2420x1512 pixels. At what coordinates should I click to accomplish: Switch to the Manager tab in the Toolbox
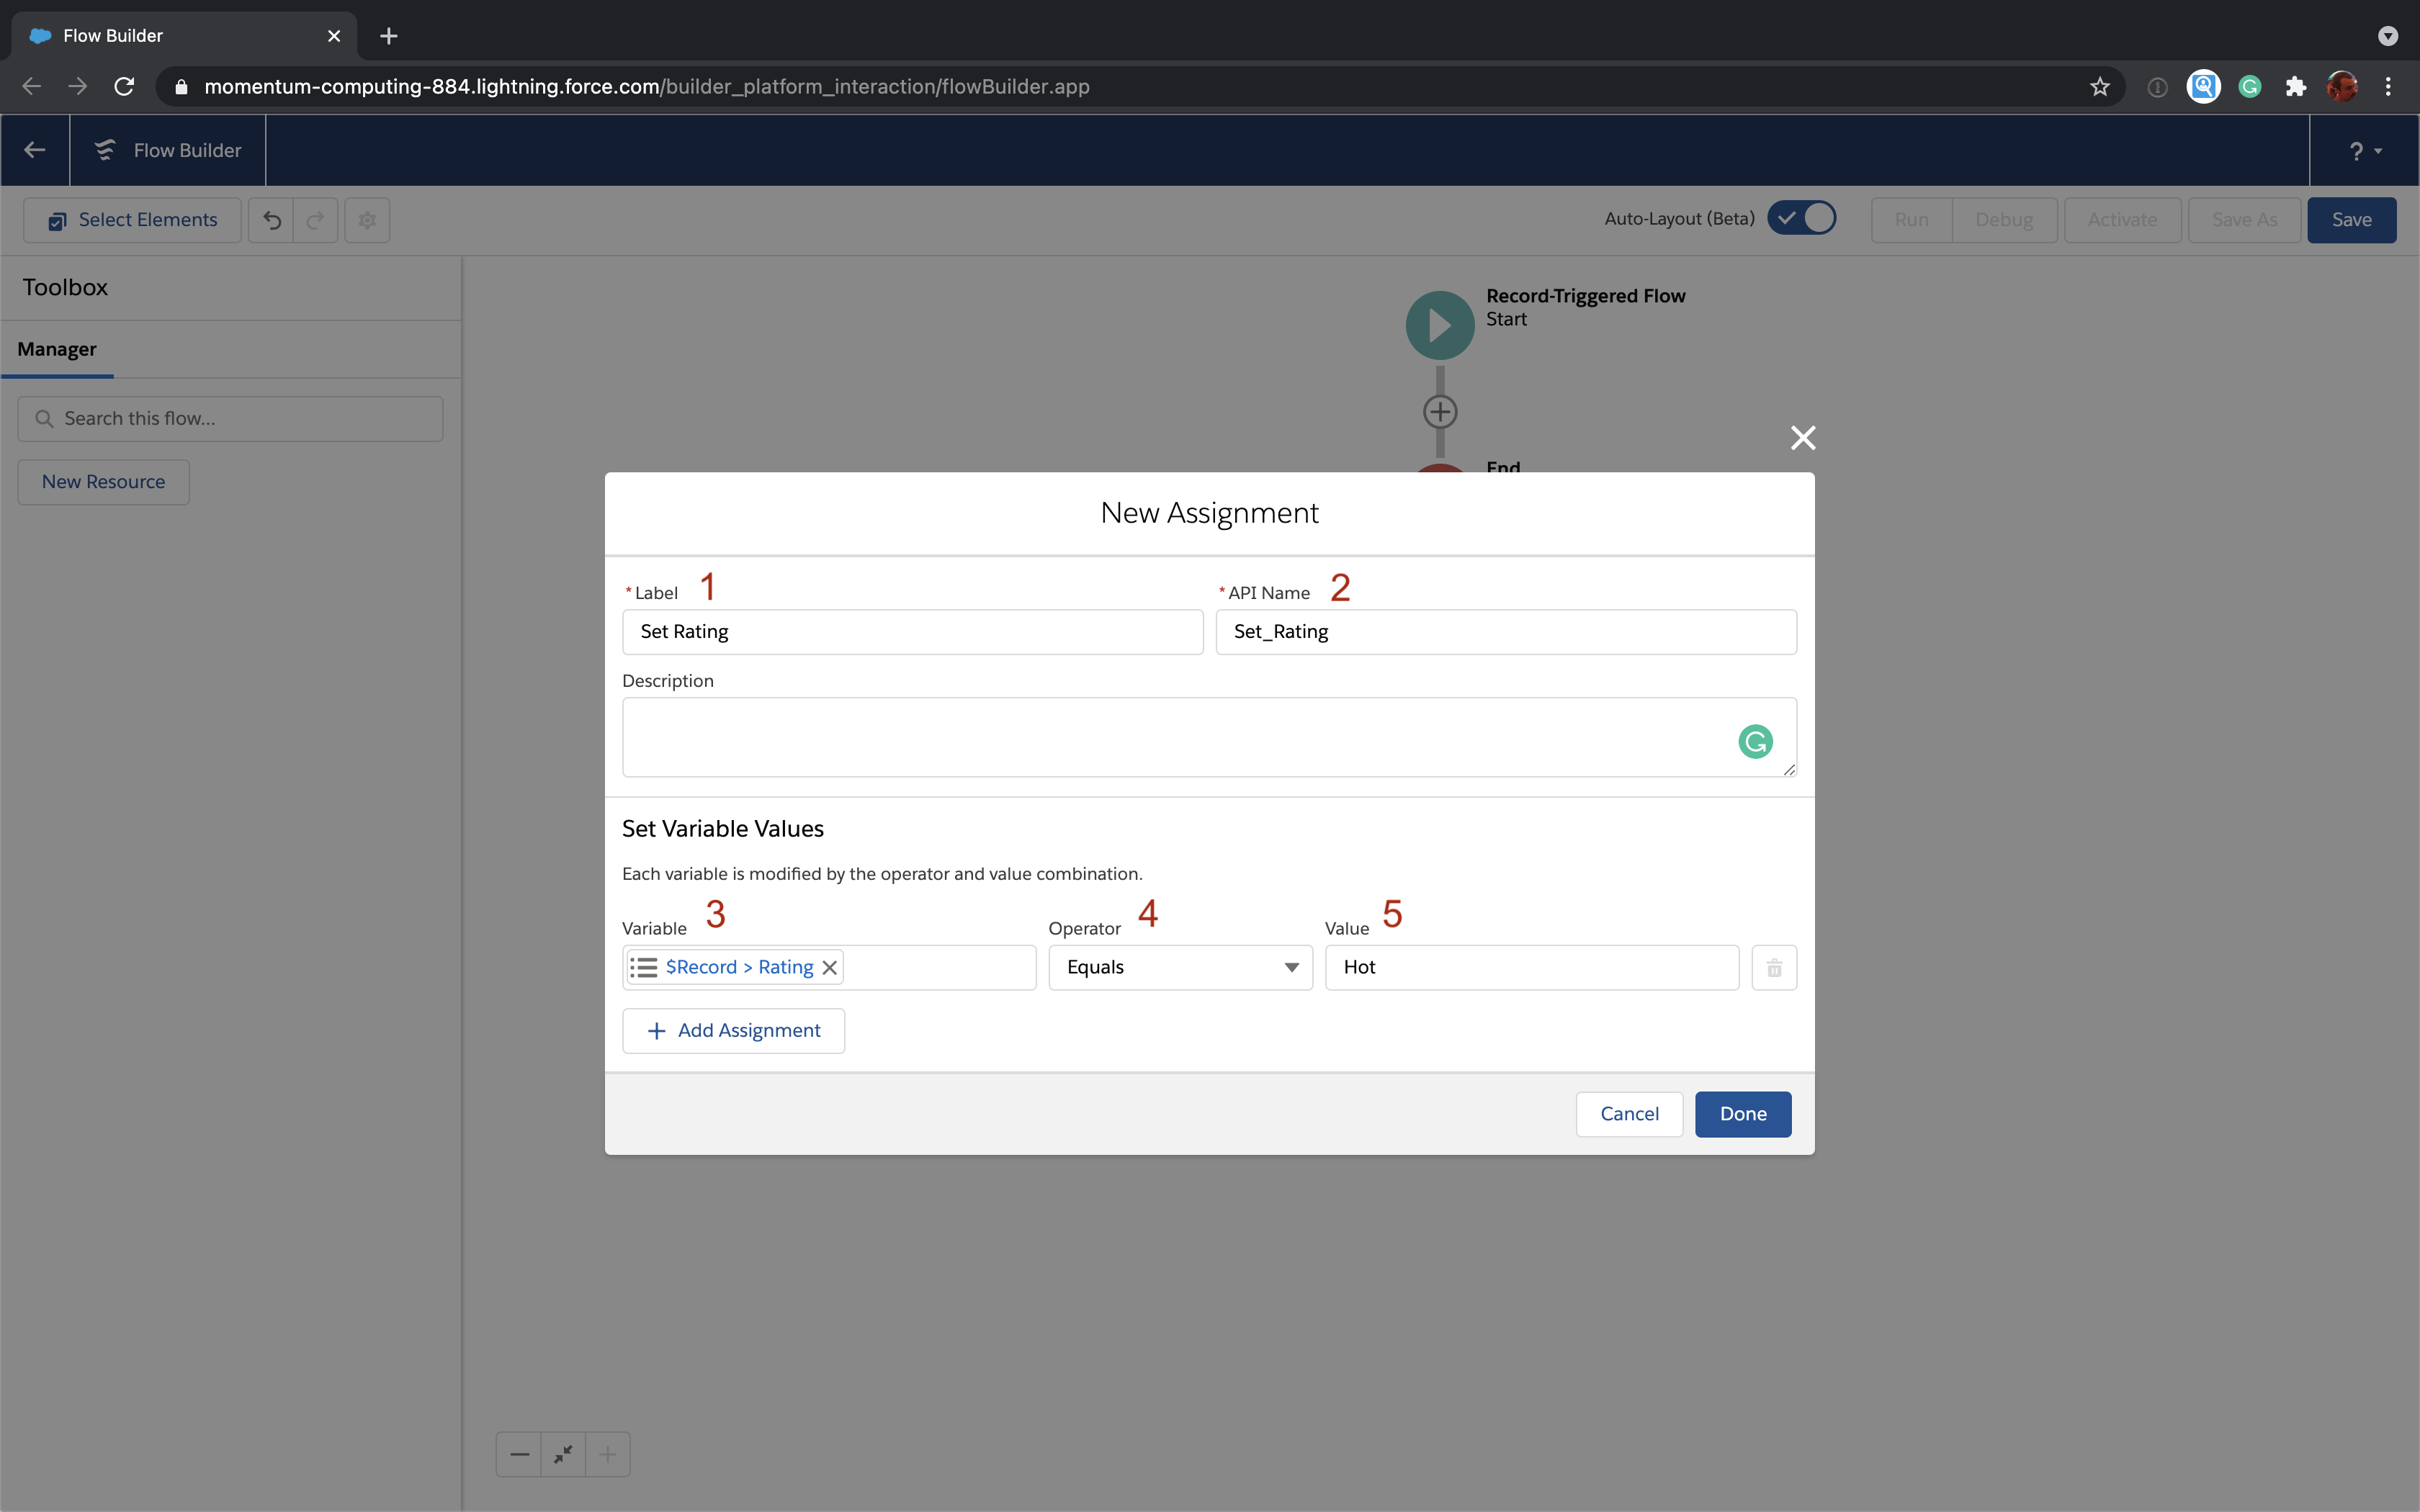[57, 349]
